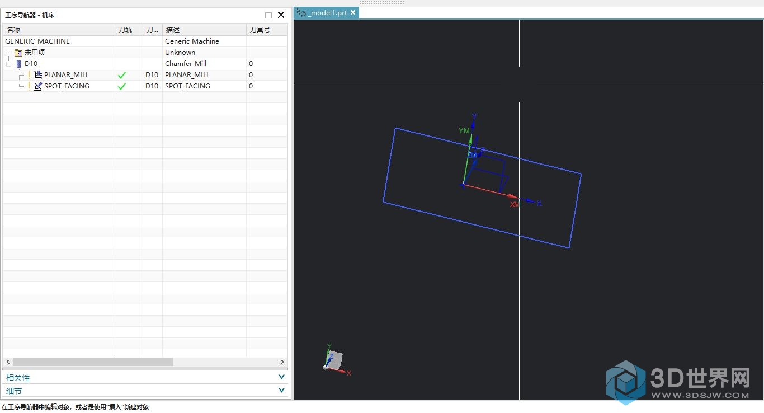
Task: Click D10 tool cell in PLANAR_MILL row
Action: tap(152, 75)
